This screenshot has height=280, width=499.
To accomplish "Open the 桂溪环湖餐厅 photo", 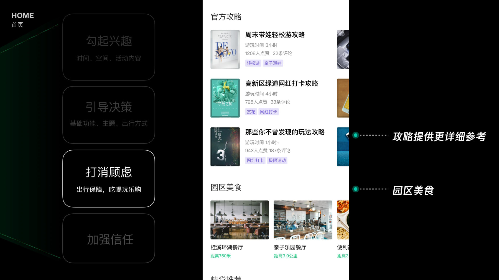I will point(239,220).
